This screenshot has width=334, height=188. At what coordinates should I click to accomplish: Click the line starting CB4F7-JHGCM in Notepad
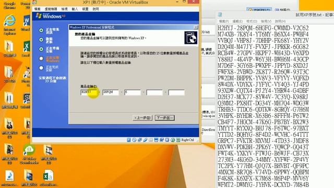click(x=263, y=122)
